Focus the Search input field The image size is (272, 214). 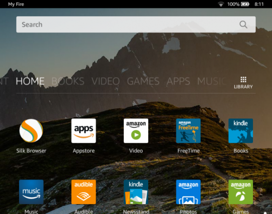click(x=136, y=25)
